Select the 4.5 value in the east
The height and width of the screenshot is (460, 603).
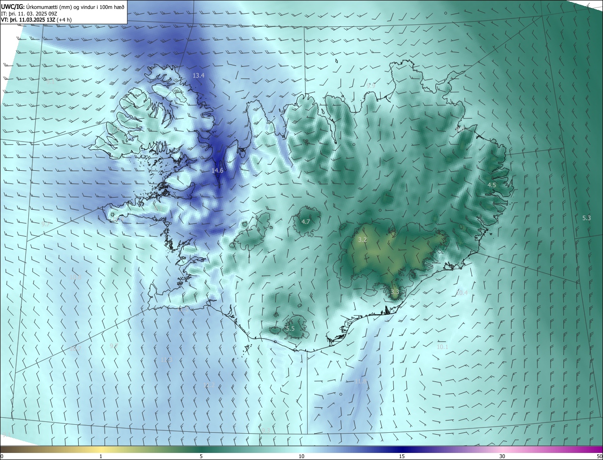point(492,185)
